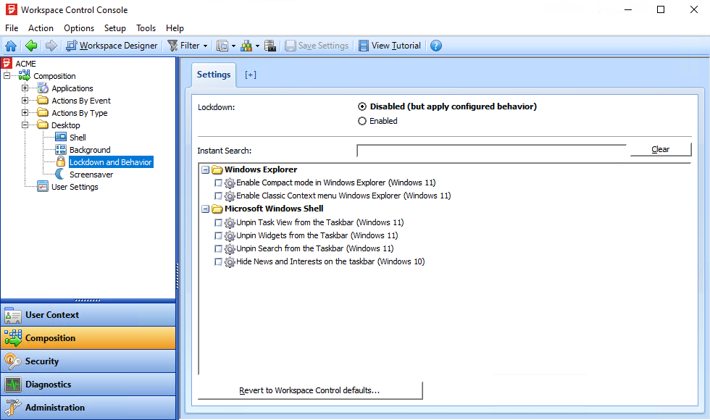Viewport: 710px width, 420px height.
Task: Select the Desktop folder in tree
Action: (66, 125)
